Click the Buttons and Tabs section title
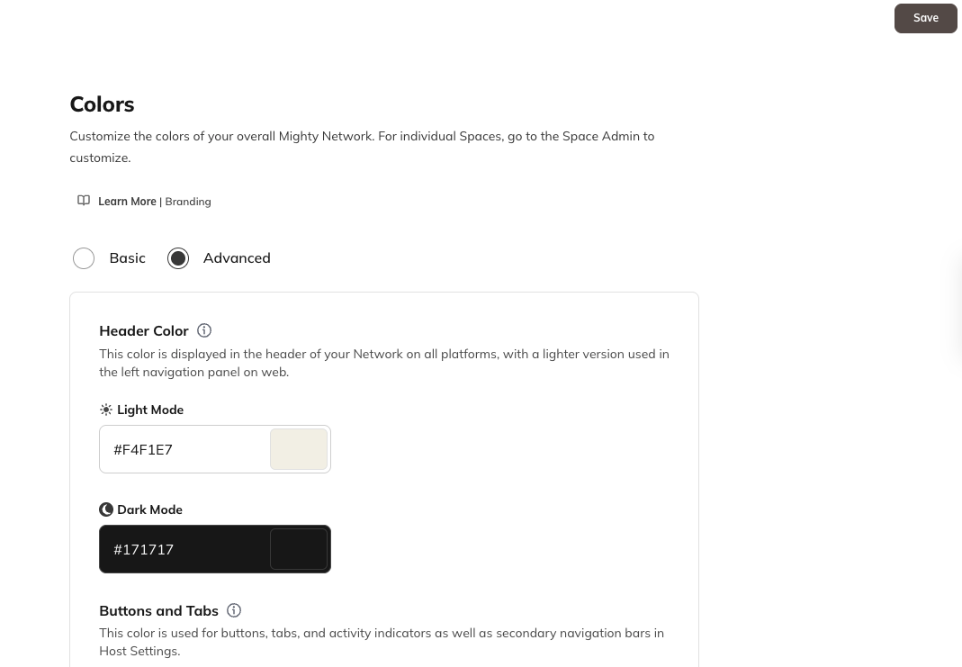The height and width of the screenshot is (667, 962). click(158, 611)
